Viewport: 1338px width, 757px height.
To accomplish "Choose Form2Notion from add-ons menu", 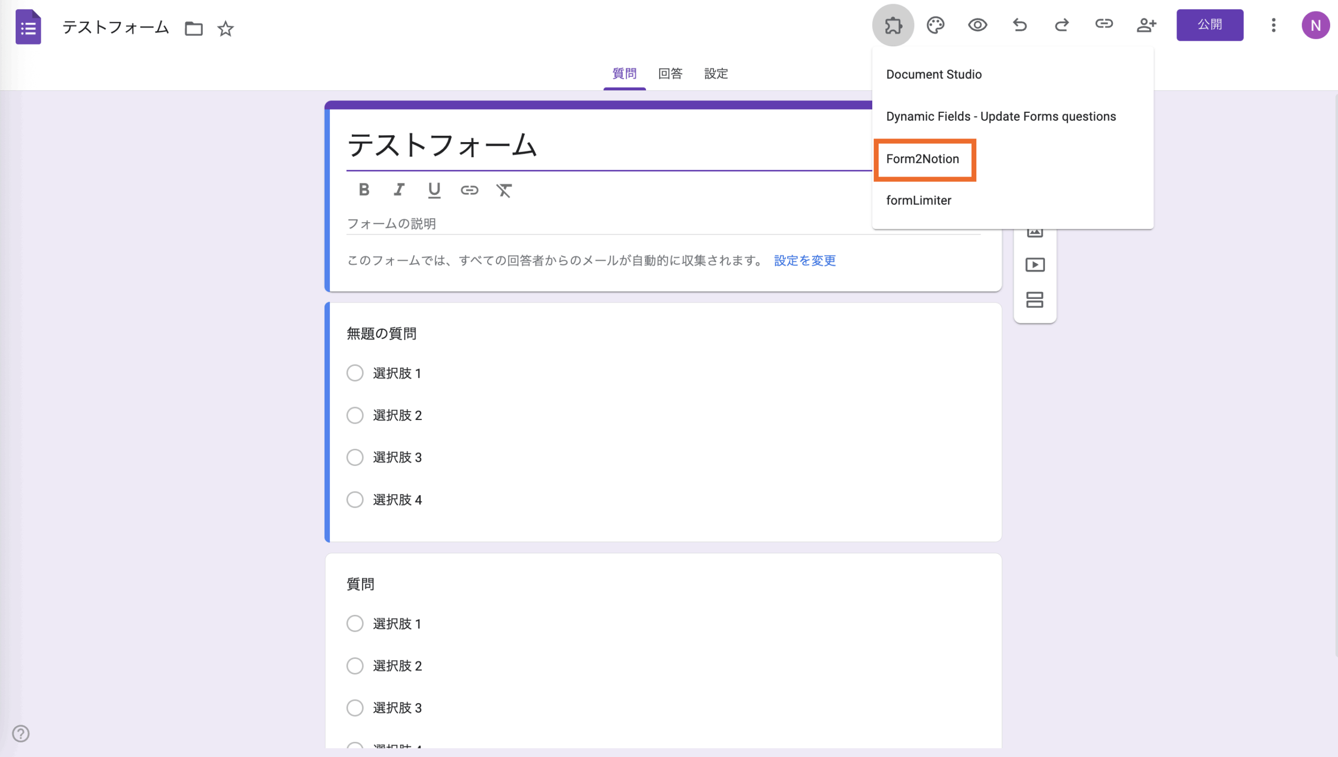I will click(922, 159).
